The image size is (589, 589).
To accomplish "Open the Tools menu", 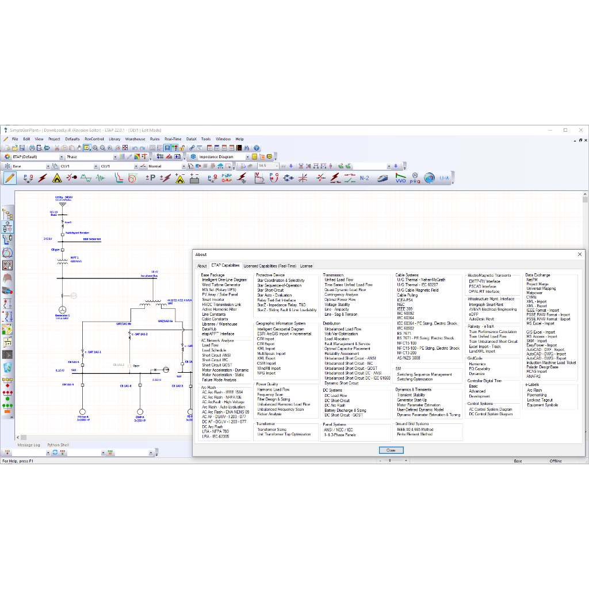I will [x=205, y=139].
